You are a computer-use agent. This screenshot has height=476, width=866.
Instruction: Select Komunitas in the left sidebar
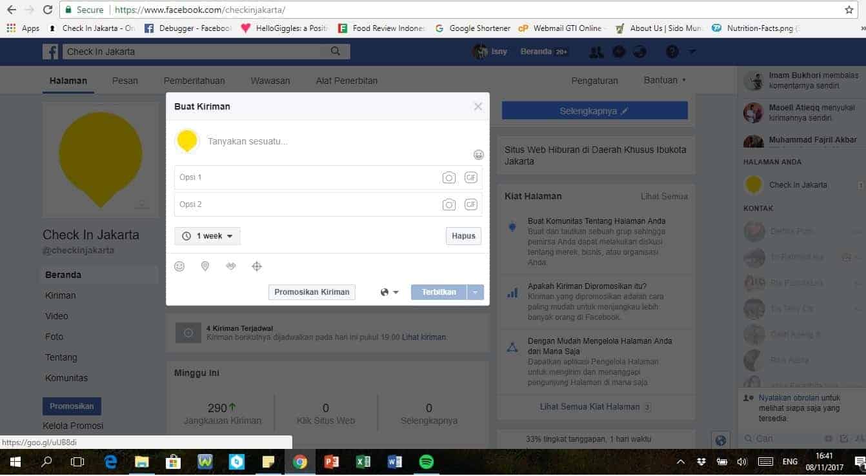66,378
